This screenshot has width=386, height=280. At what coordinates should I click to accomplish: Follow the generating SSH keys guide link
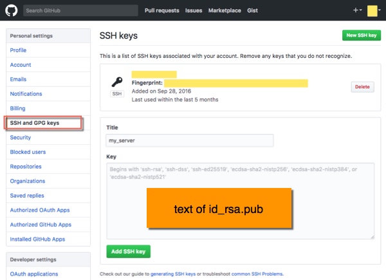pos(173,274)
